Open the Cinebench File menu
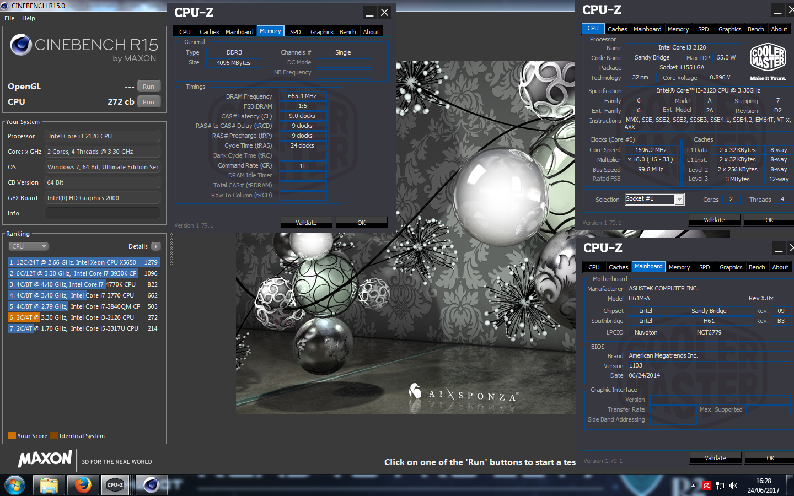This screenshot has height=496, width=794. pos(9,18)
